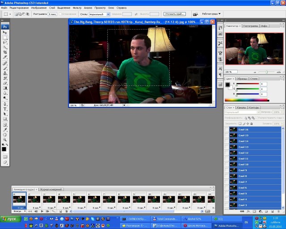Select the Brush tool
The width and height of the screenshot is (286, 229).
(5, 68)
